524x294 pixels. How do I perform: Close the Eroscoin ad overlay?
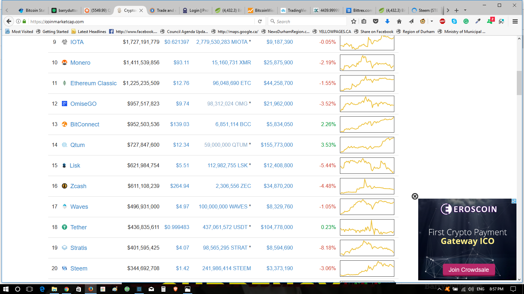(x=415, y=196)
